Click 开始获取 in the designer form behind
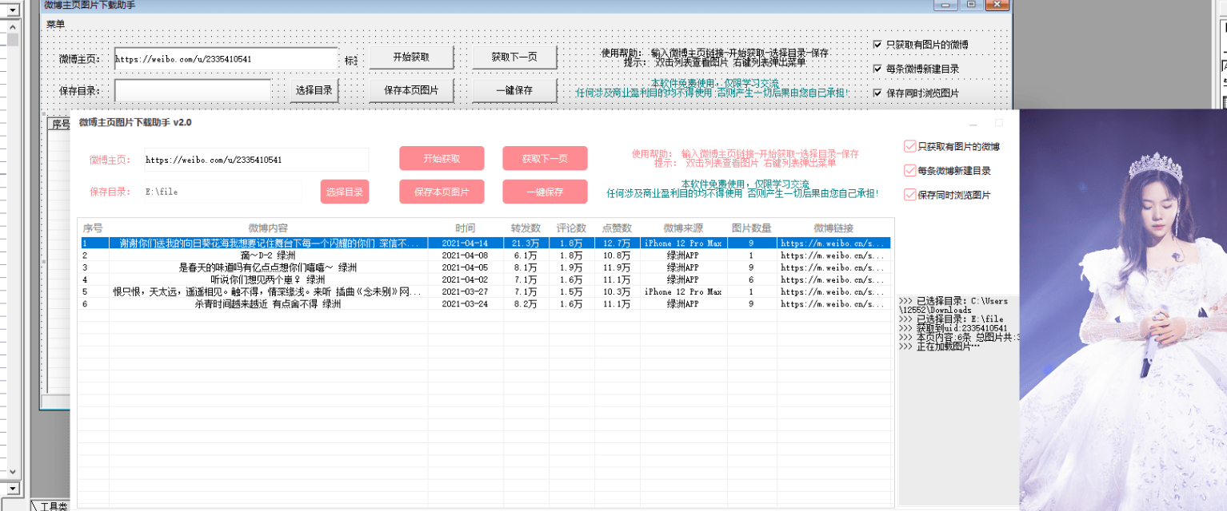This screenshot has width=1227, height=511. click(411, 57)
